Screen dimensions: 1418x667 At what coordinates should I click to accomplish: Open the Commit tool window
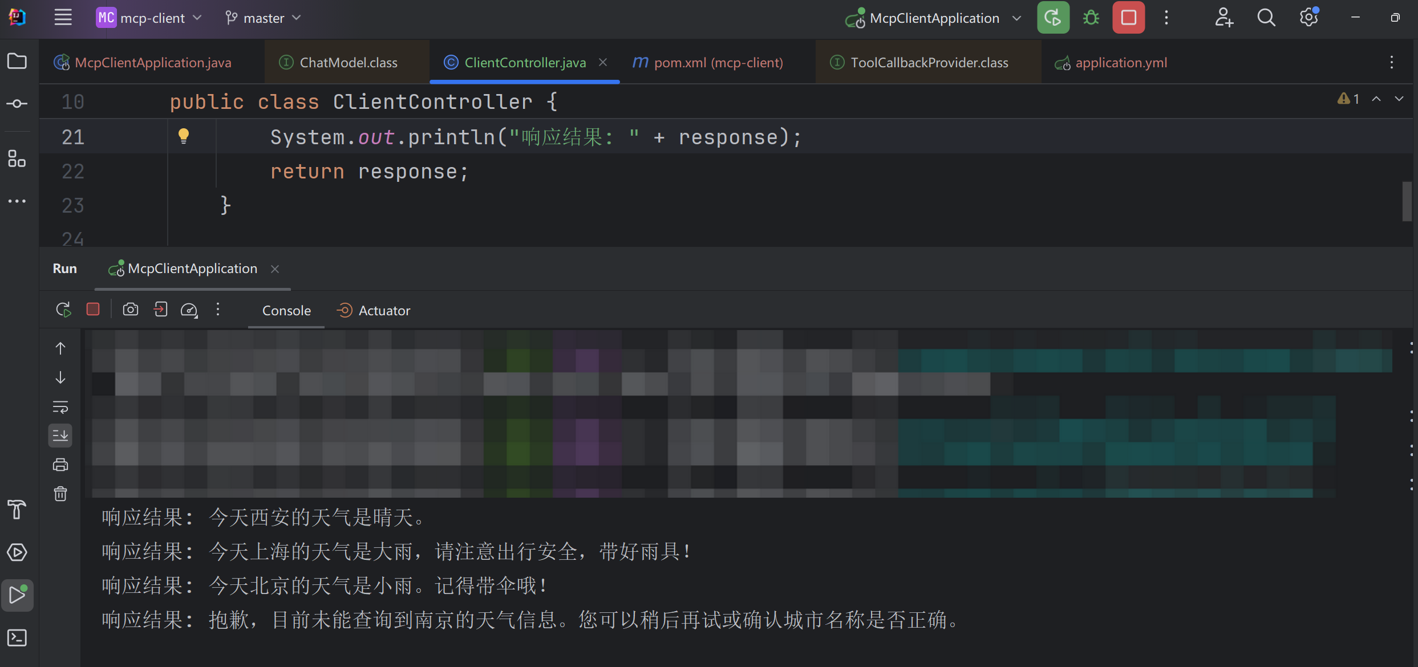(17, 103)
